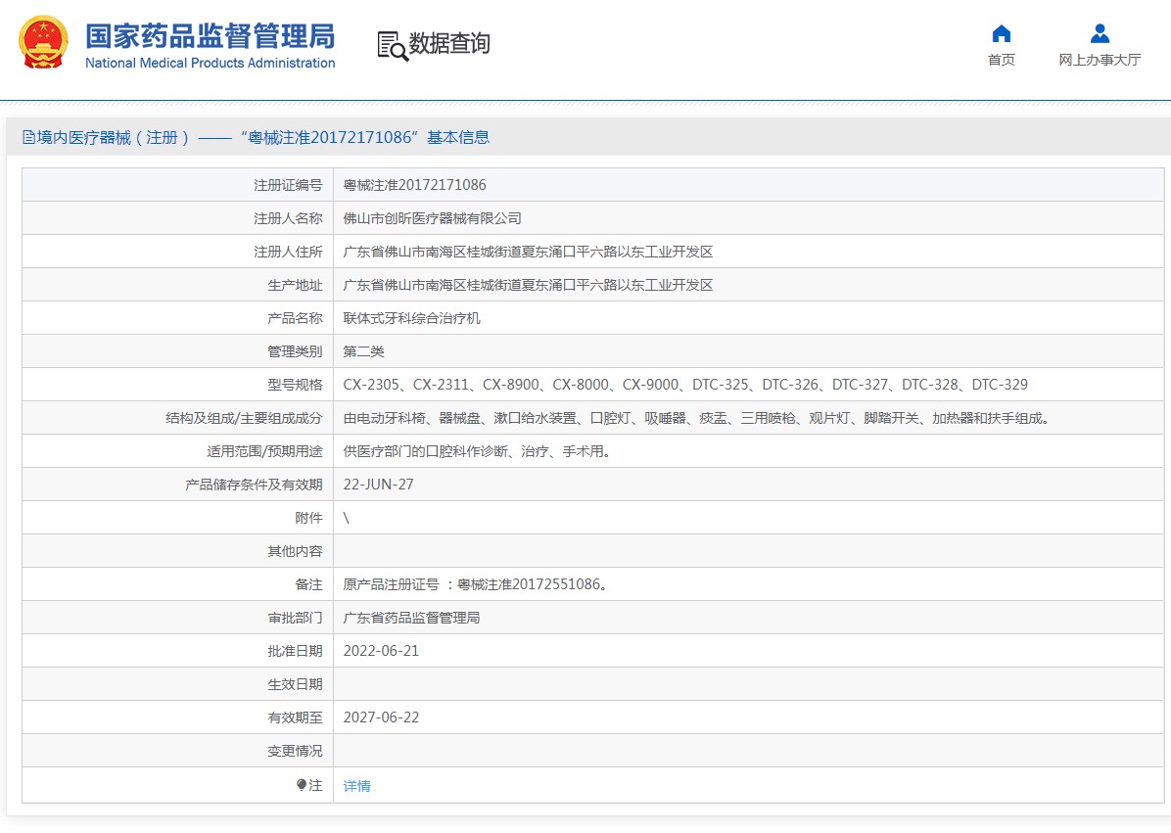Click the user icon above 网上办事大厅
This screenshot has width=1171, height=833.
(1100, 34)
